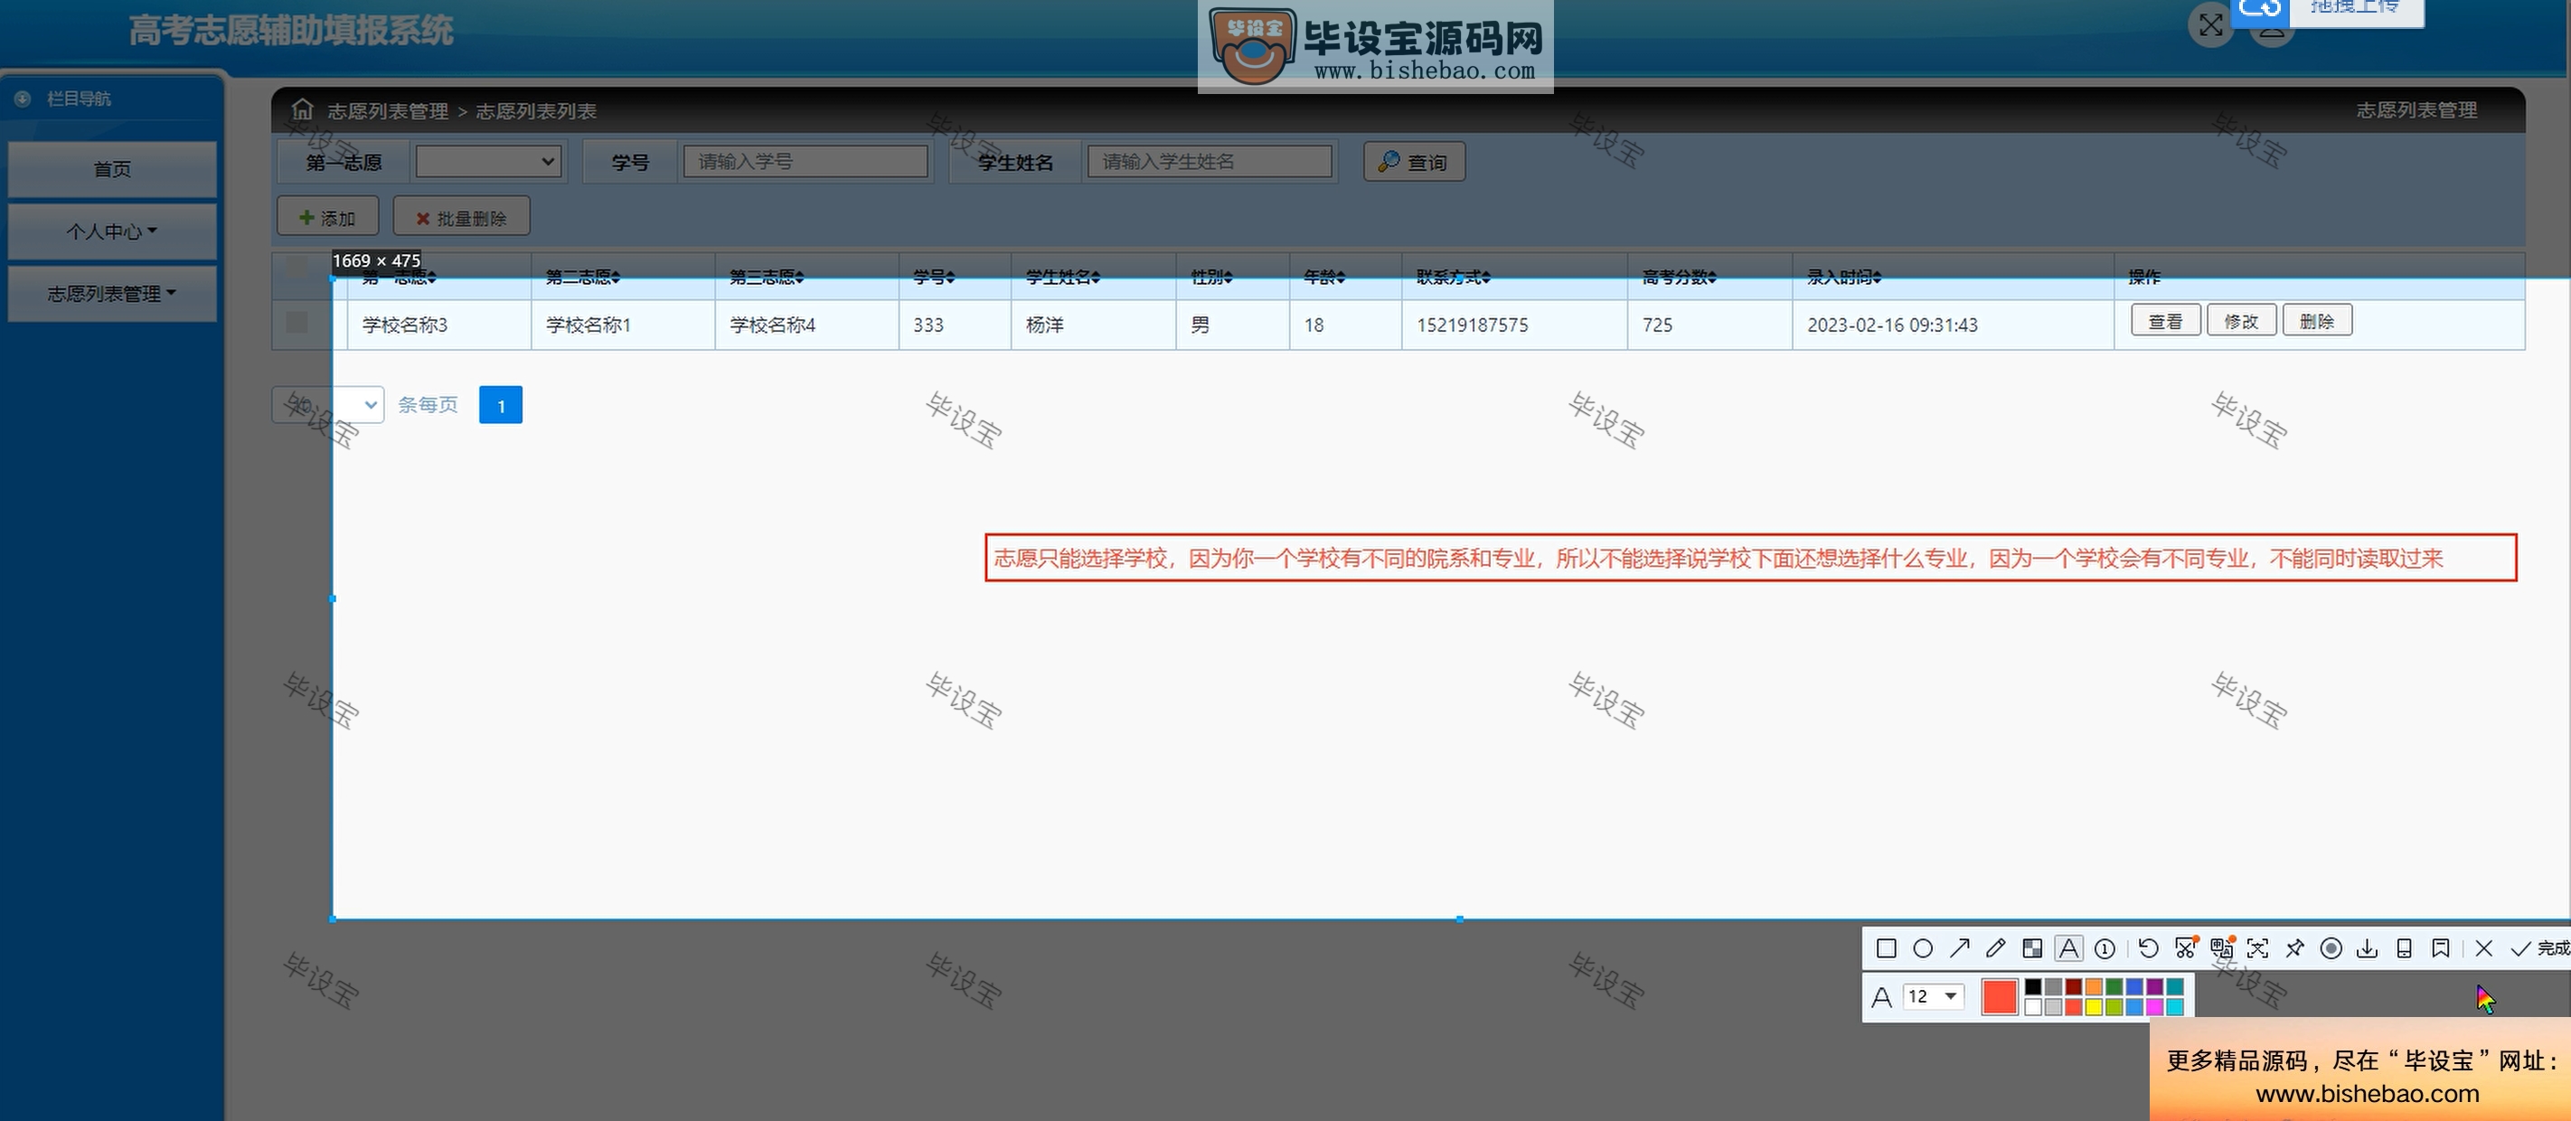Click 完成 to finish screenshot
The image size is (2571, 1121).
pos(2539,948)
